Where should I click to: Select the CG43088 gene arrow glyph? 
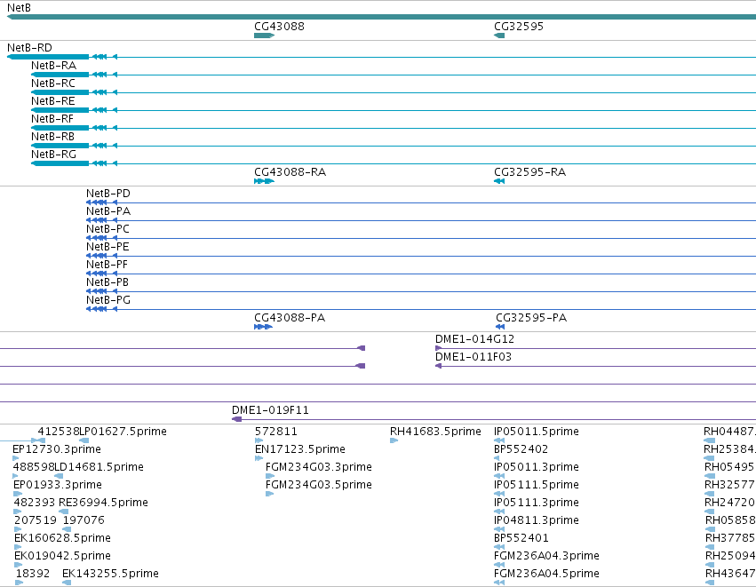point(264,36)
